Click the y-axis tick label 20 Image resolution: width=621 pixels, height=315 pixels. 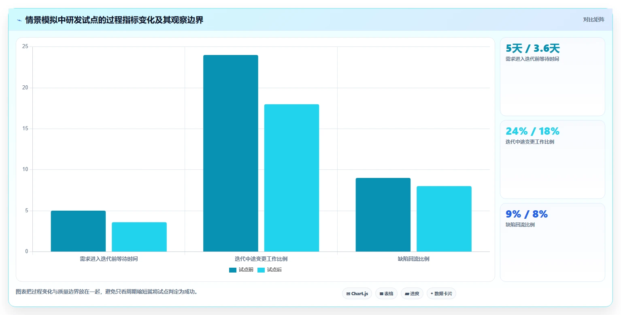pos(25,88)
